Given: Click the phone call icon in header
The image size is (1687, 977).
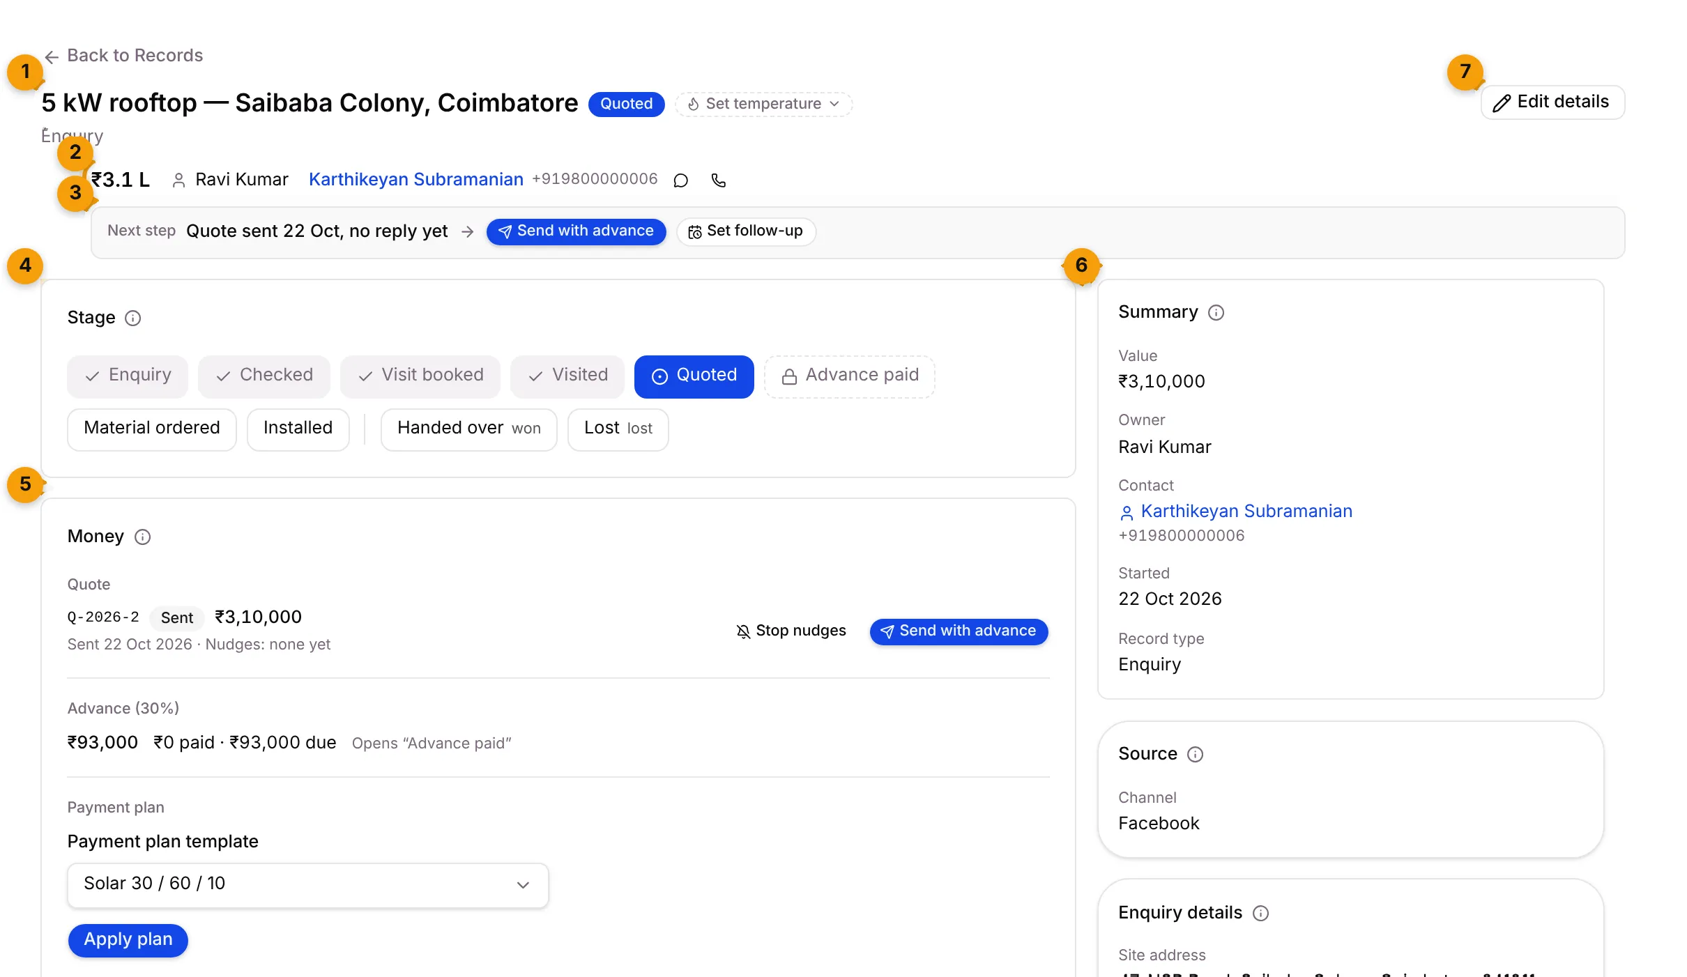Looking at the screenshot, I should [x=719, y=180].
